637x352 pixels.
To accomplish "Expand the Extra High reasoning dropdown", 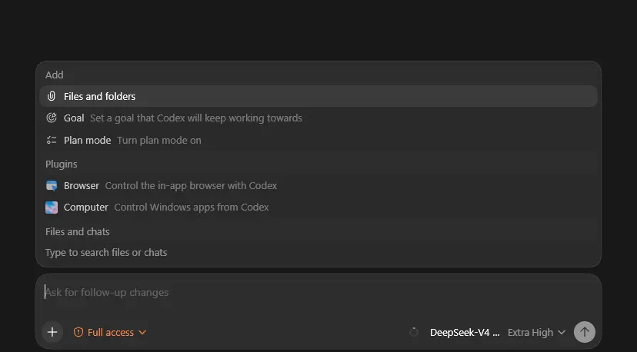I will 536,332.
